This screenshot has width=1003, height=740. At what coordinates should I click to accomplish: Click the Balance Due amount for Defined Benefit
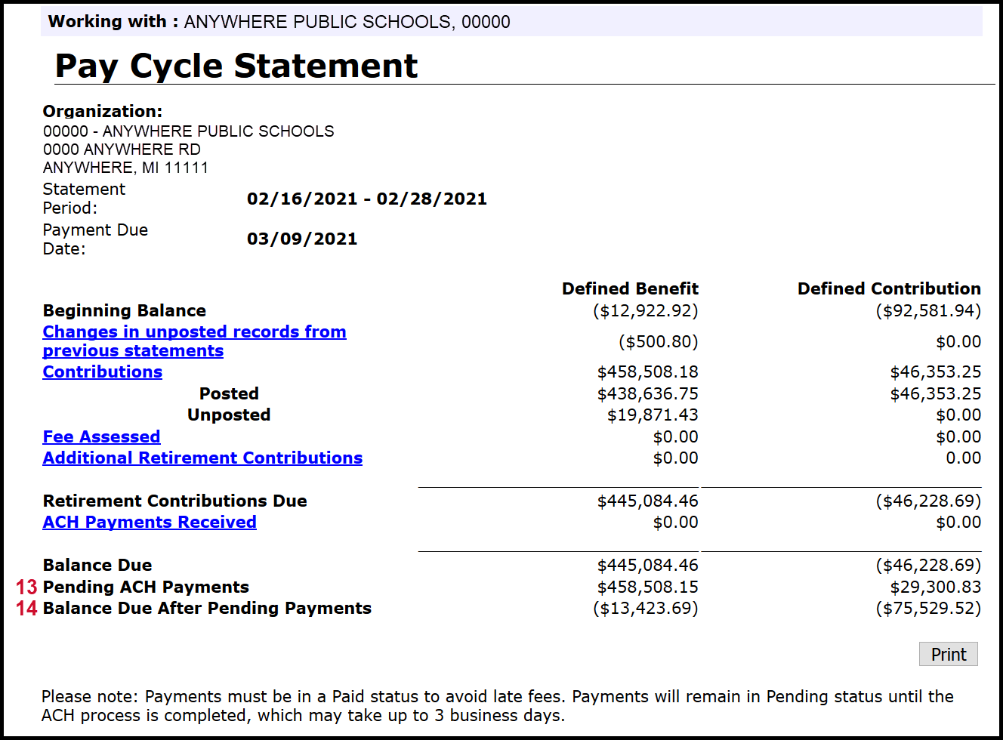click(x=647, y=565)
